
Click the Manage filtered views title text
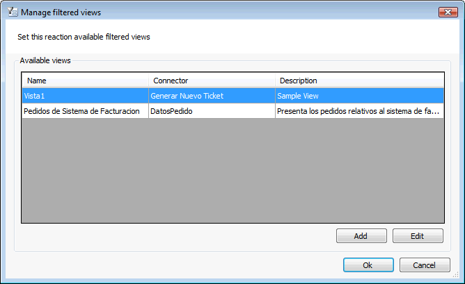61,12
